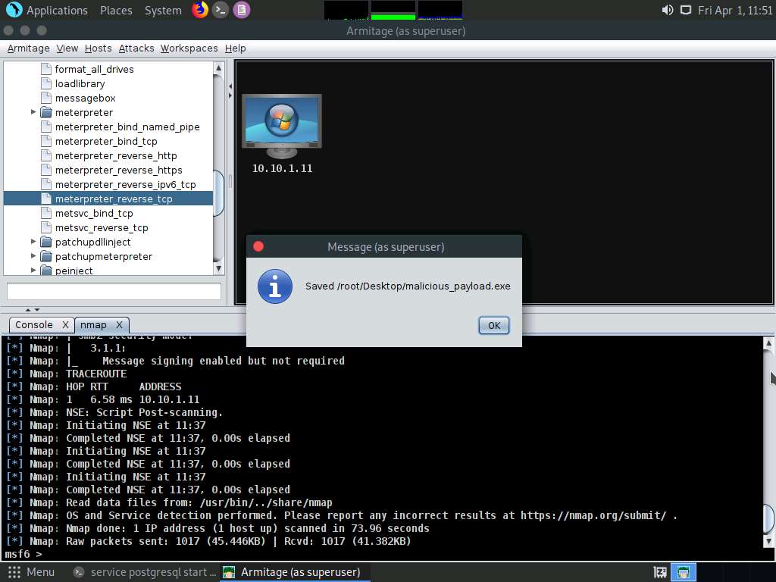Select the 10.10.1.11 Windows host icon
The height and width of the screenshot is (582, 776).
[x=281, y=126]
